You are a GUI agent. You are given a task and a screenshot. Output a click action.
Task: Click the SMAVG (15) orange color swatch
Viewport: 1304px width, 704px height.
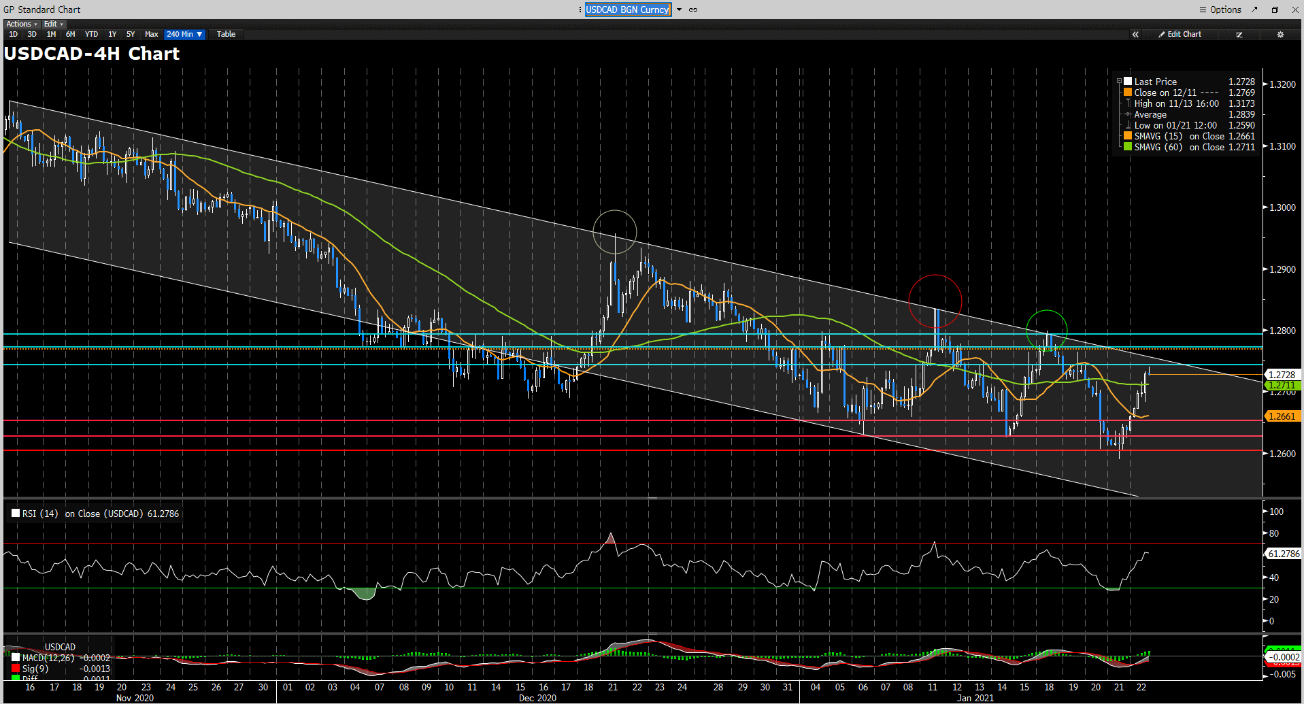[x=1128, y=135]
